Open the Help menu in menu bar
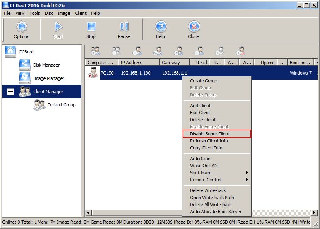320x229 pixels. coord(96,13)
